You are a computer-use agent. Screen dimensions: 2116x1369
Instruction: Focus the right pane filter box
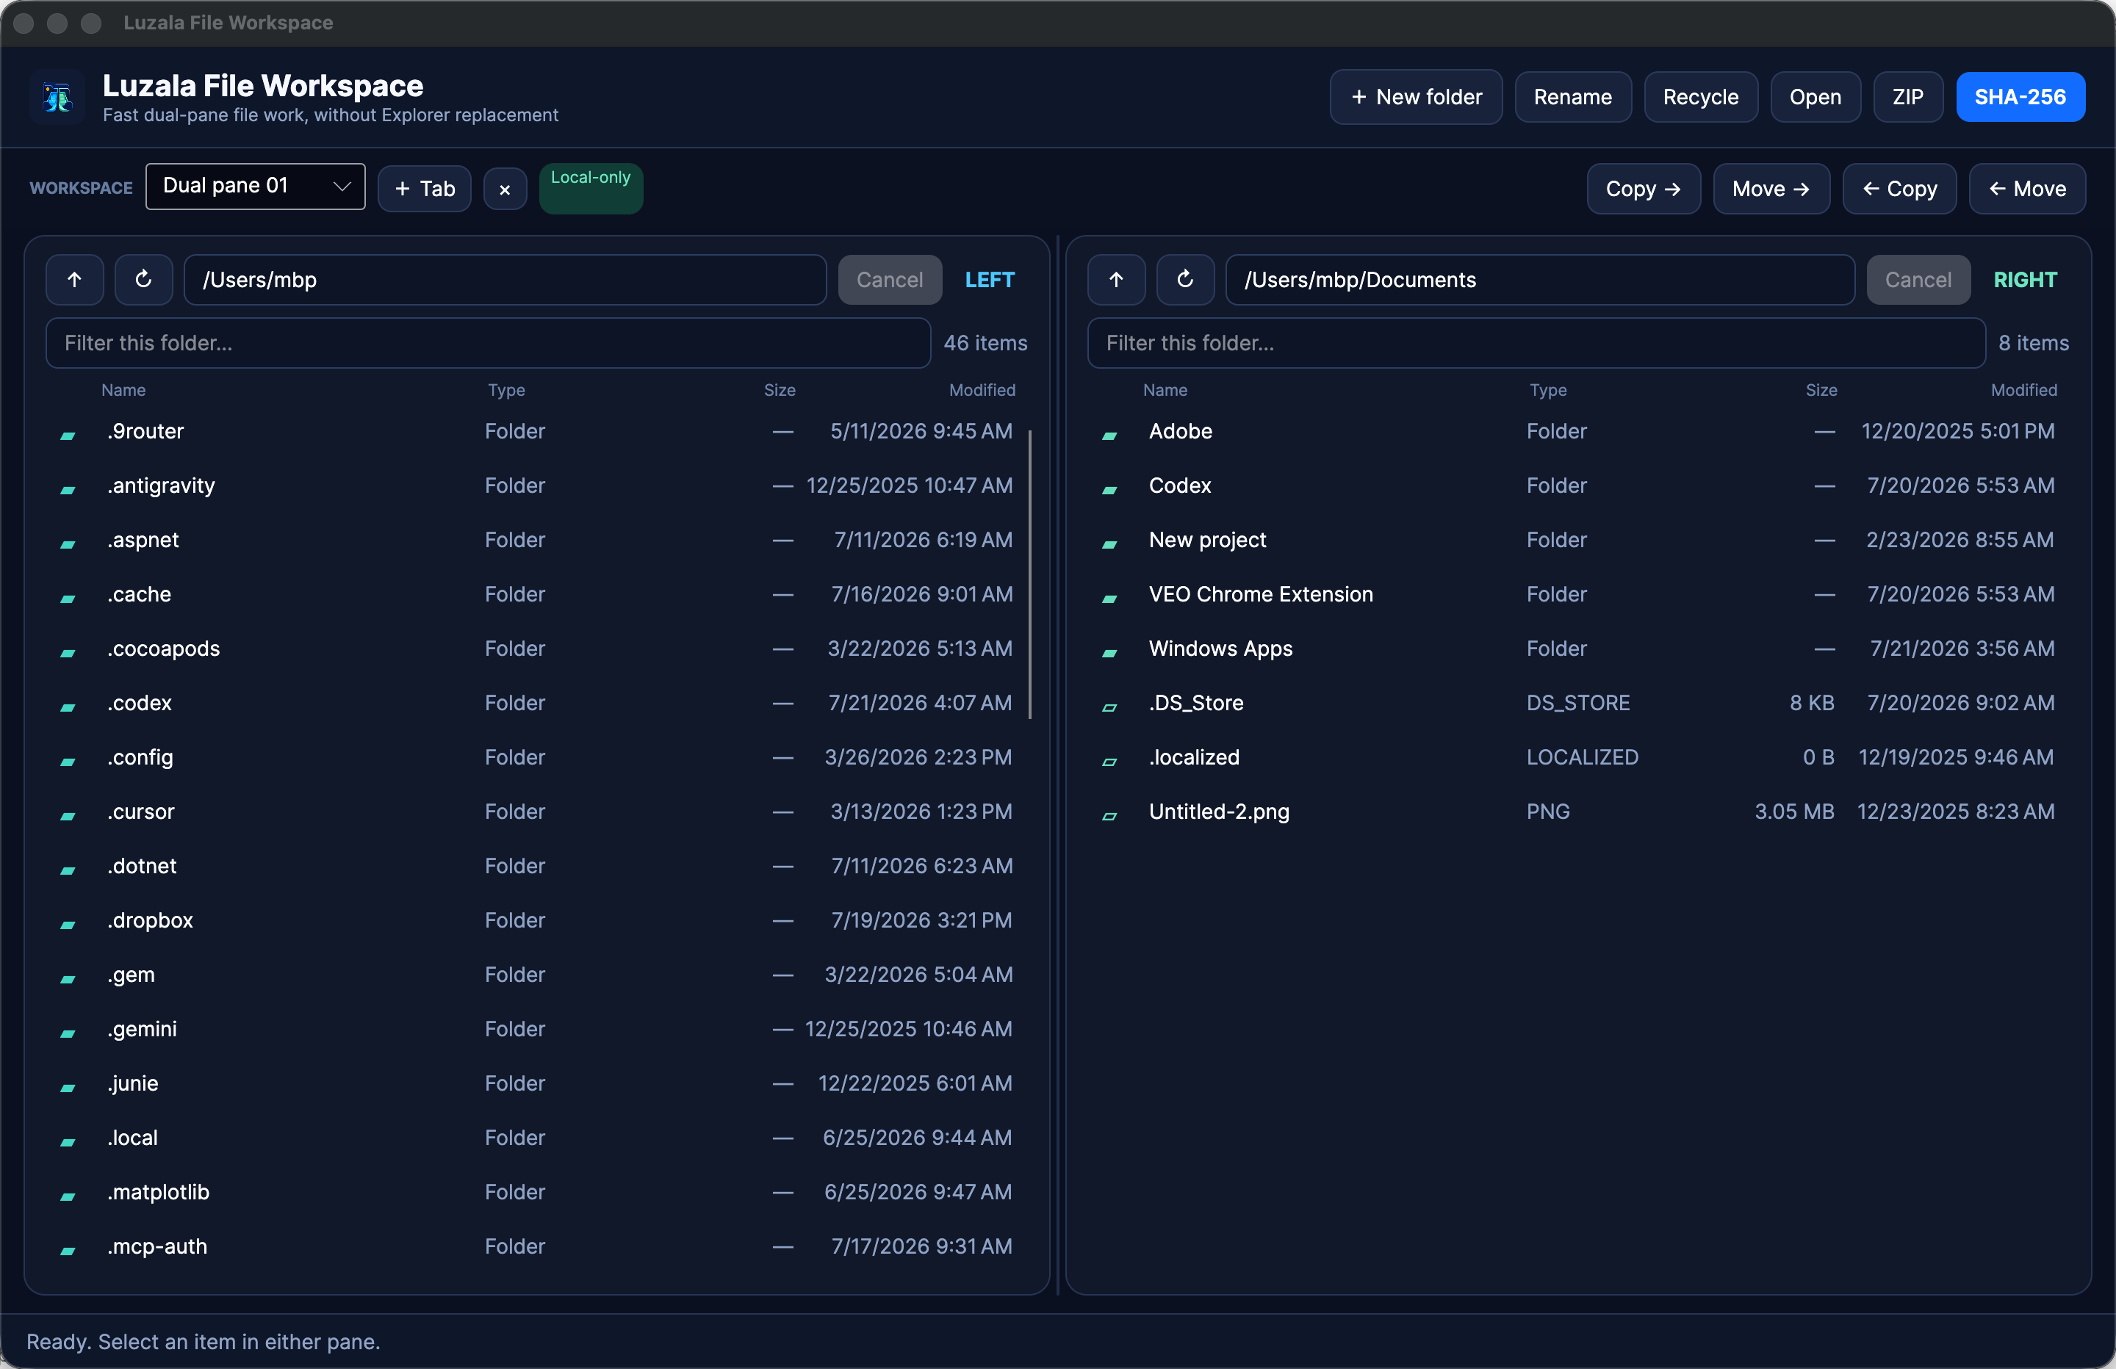1536,343
